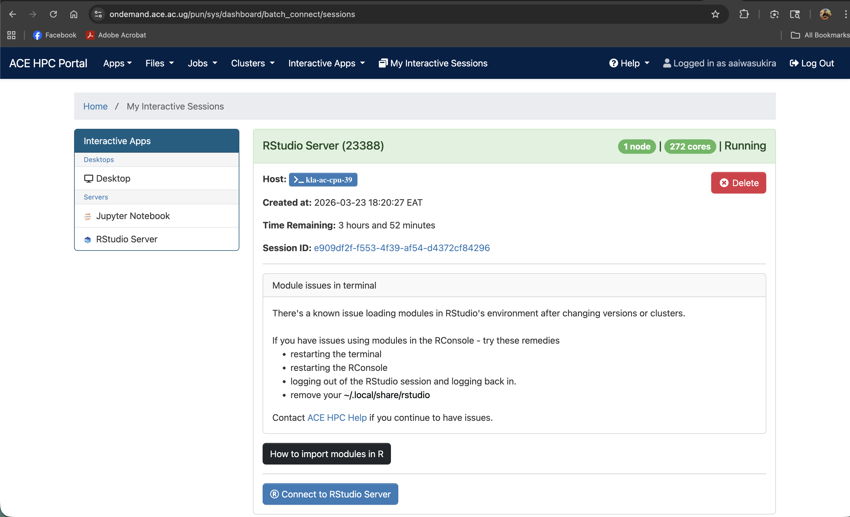
Task: Open a terminal on host kla-ac-cpu-39
Action: 323,179
